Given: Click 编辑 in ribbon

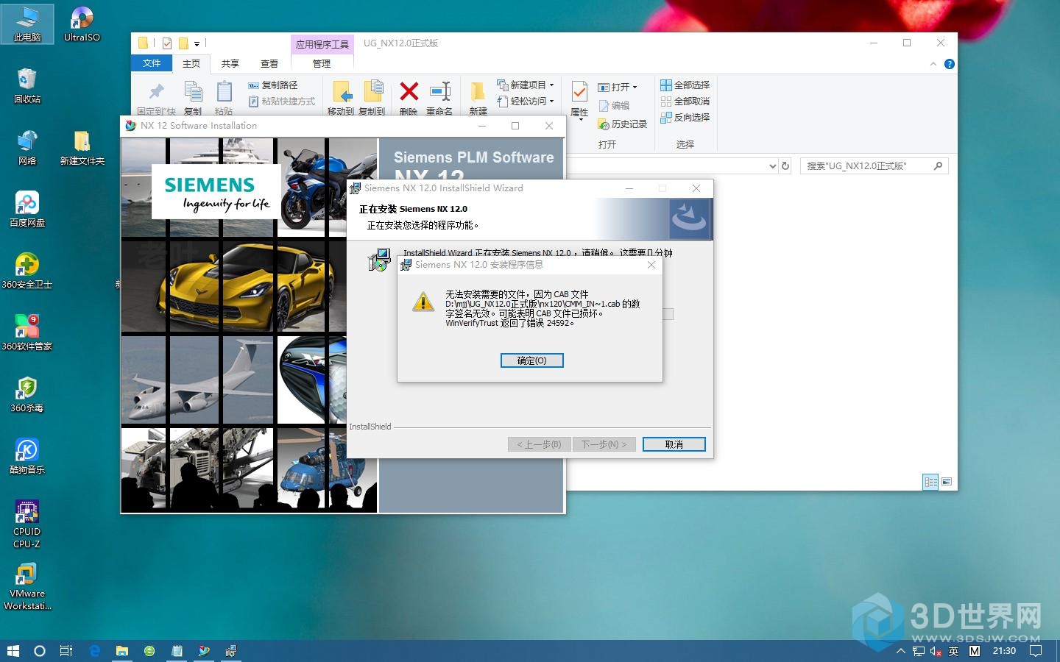Looking at the screenshot, I should [615, 106].
